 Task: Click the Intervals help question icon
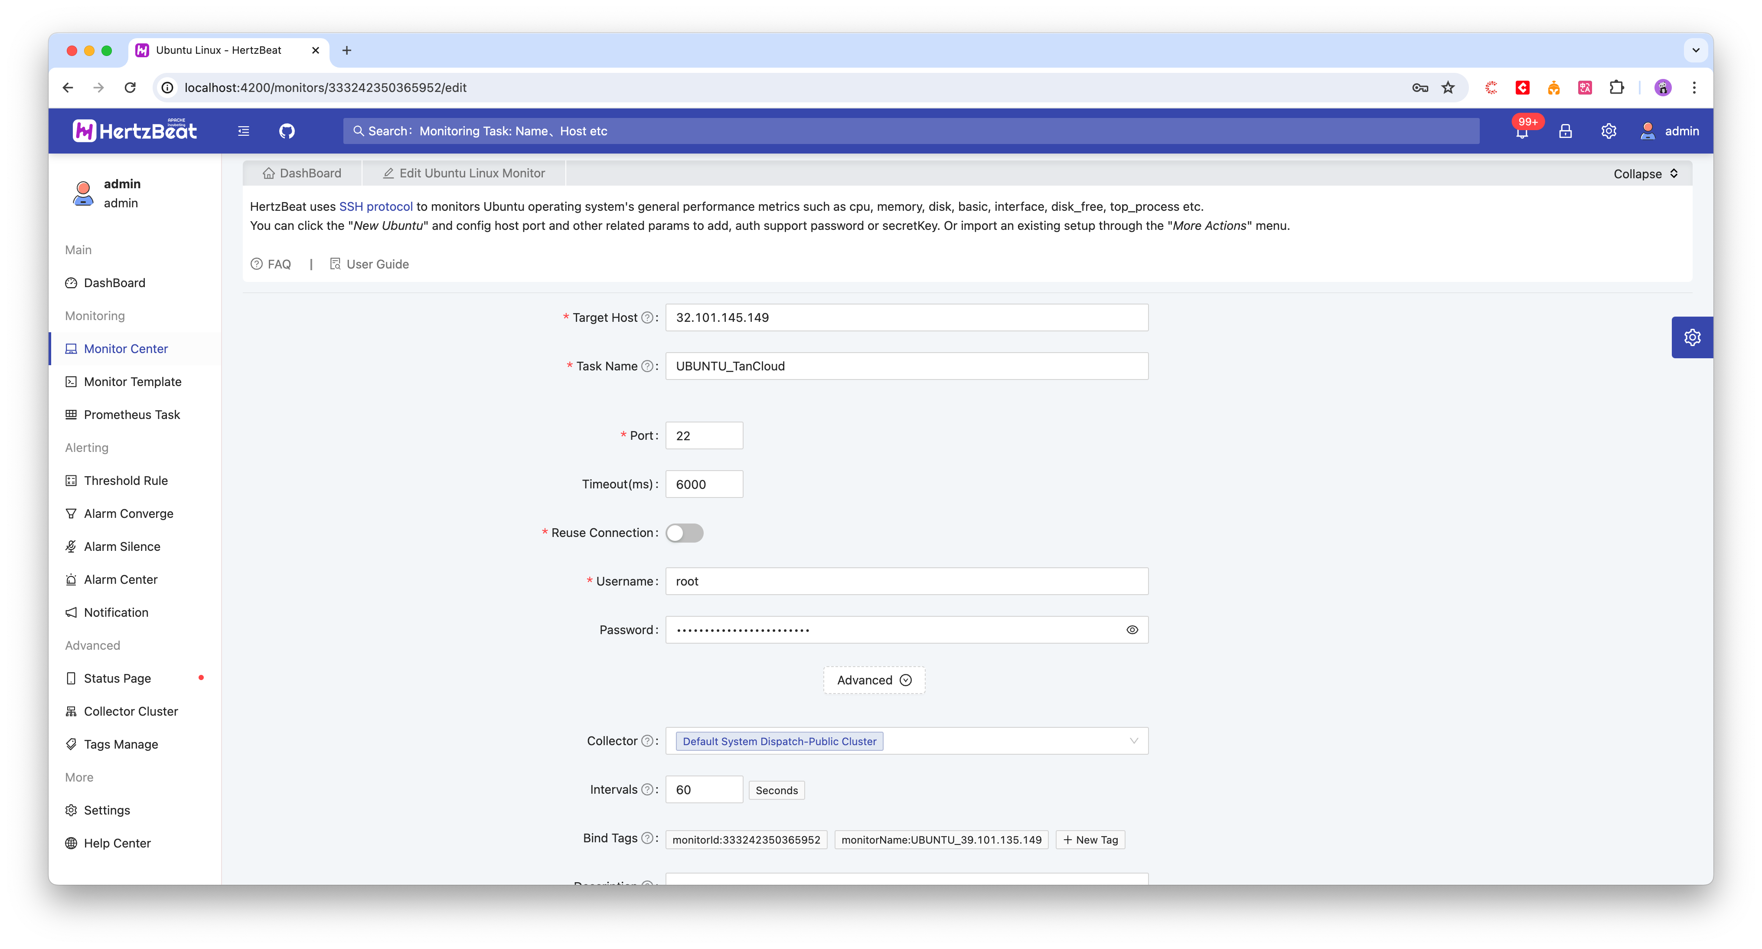tap(646, 789)
